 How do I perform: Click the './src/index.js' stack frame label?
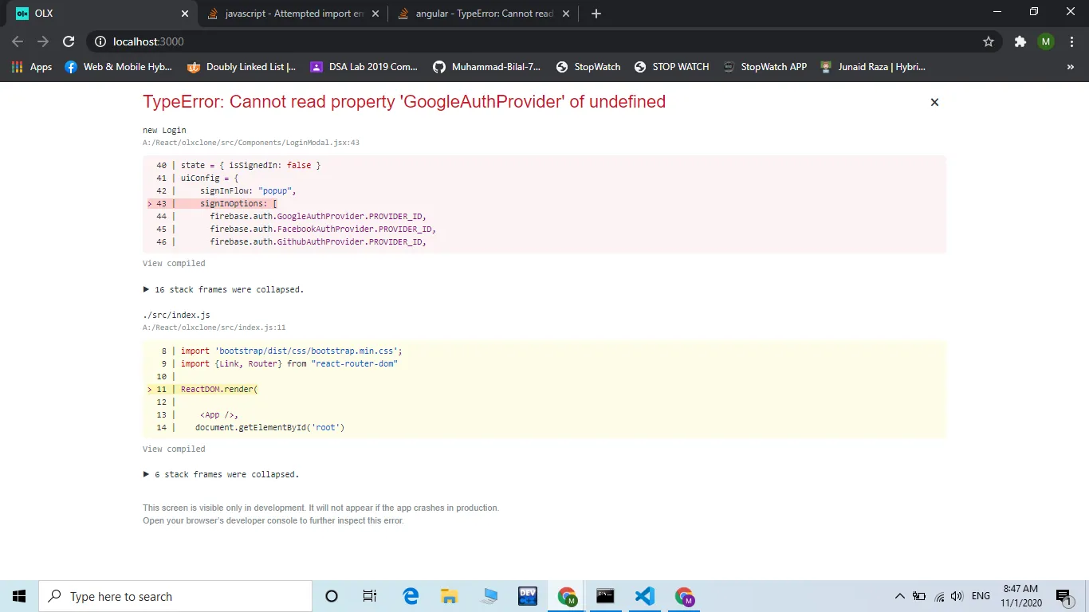(176, 315)
